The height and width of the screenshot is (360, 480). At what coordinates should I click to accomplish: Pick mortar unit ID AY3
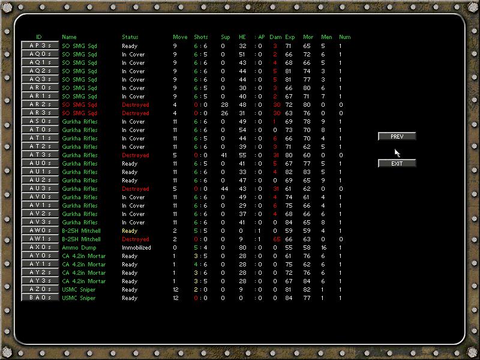pyautogui.click(x=40, y=281)
